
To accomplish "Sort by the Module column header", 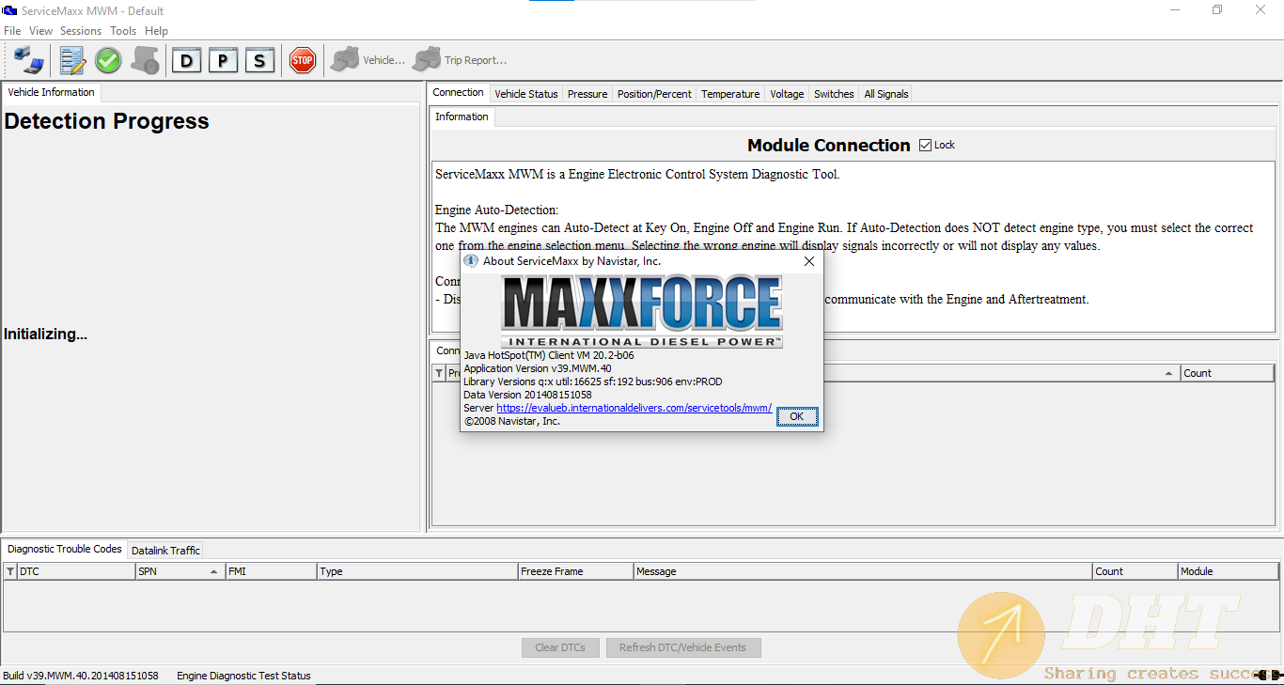I will (1228, 571).
